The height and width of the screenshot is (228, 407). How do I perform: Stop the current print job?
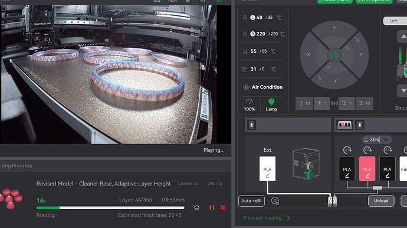point(223,207)
